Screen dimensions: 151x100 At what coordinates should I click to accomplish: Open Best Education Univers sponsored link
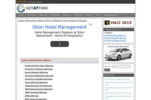(x=115, y=38)
